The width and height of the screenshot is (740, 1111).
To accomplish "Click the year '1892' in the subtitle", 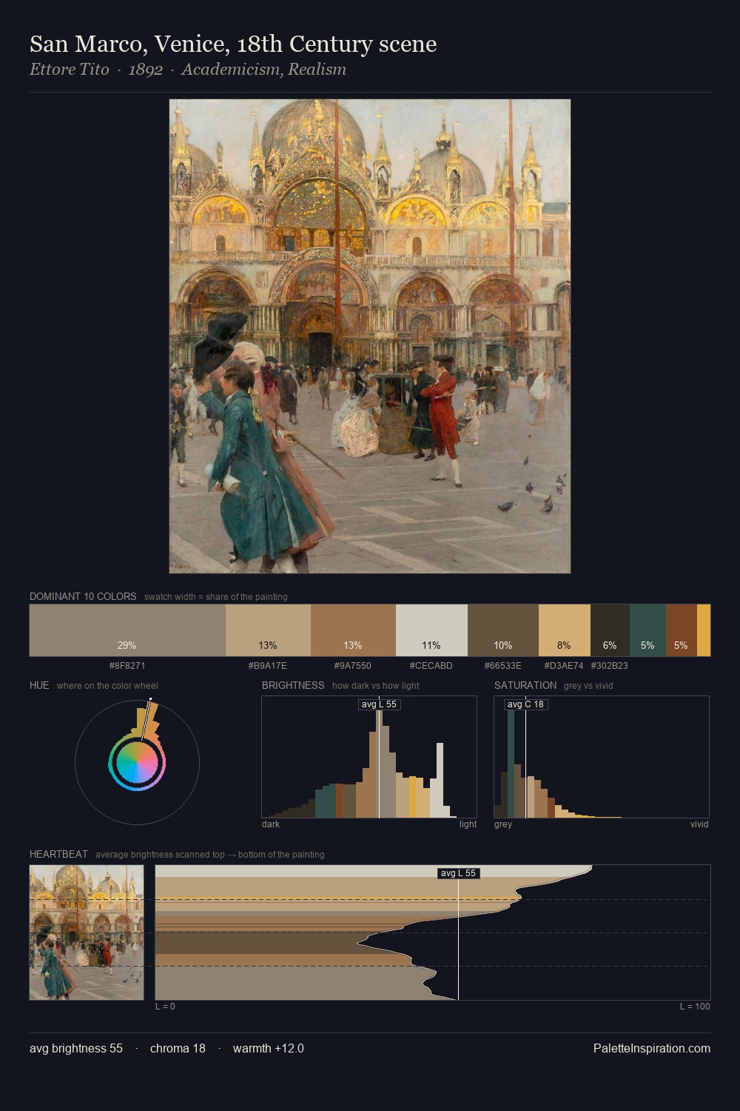I will pos(145,70).
